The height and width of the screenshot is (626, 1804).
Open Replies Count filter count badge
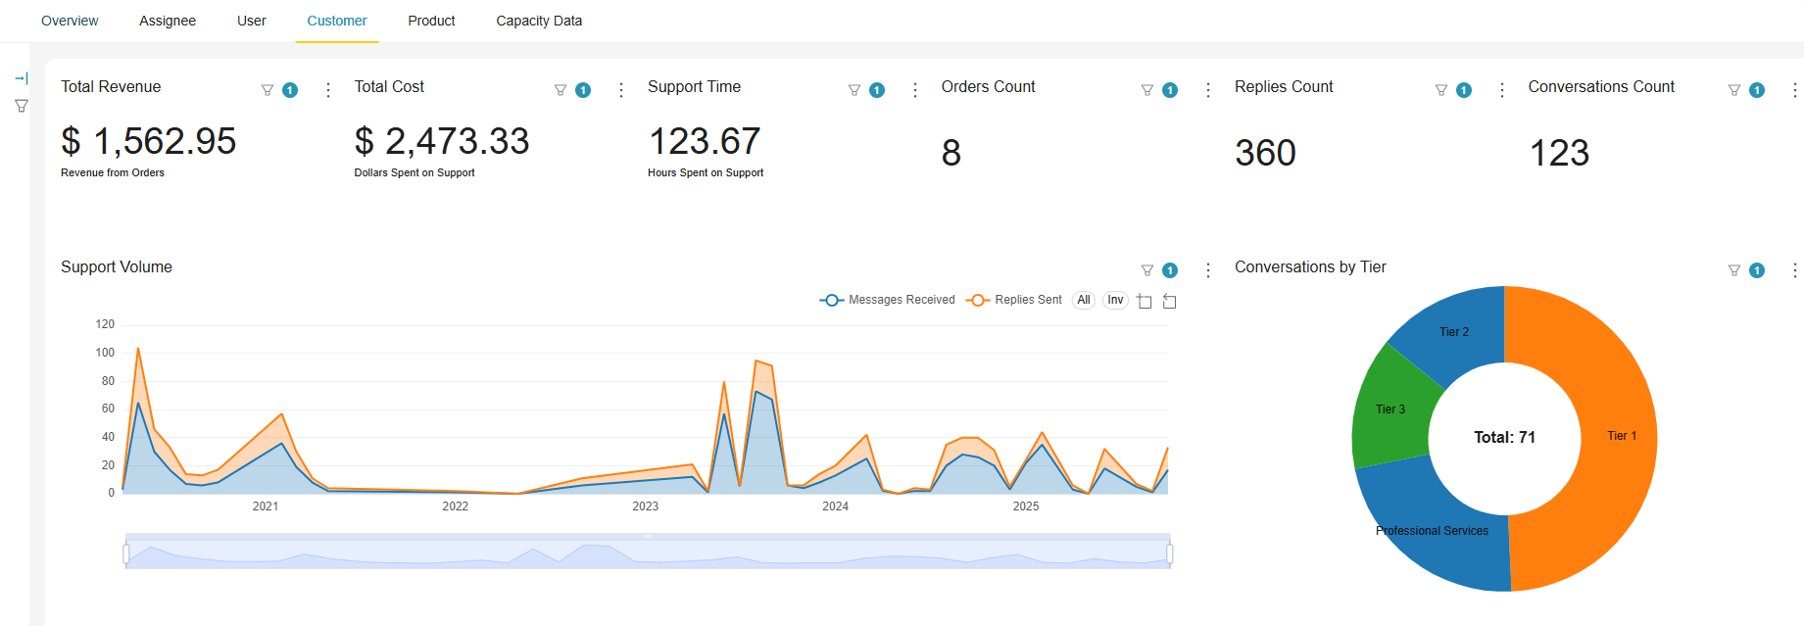[x=1464, y=90]
